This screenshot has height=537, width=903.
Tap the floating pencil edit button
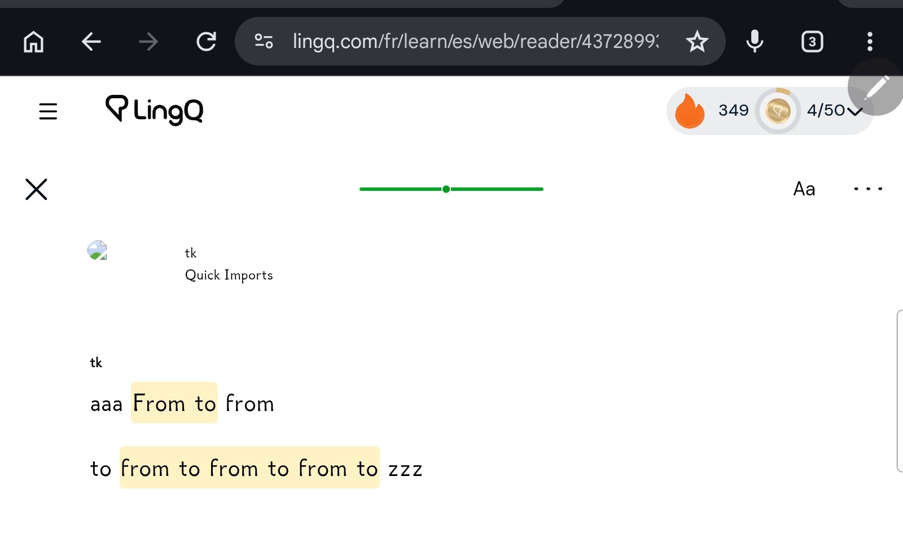876,87
